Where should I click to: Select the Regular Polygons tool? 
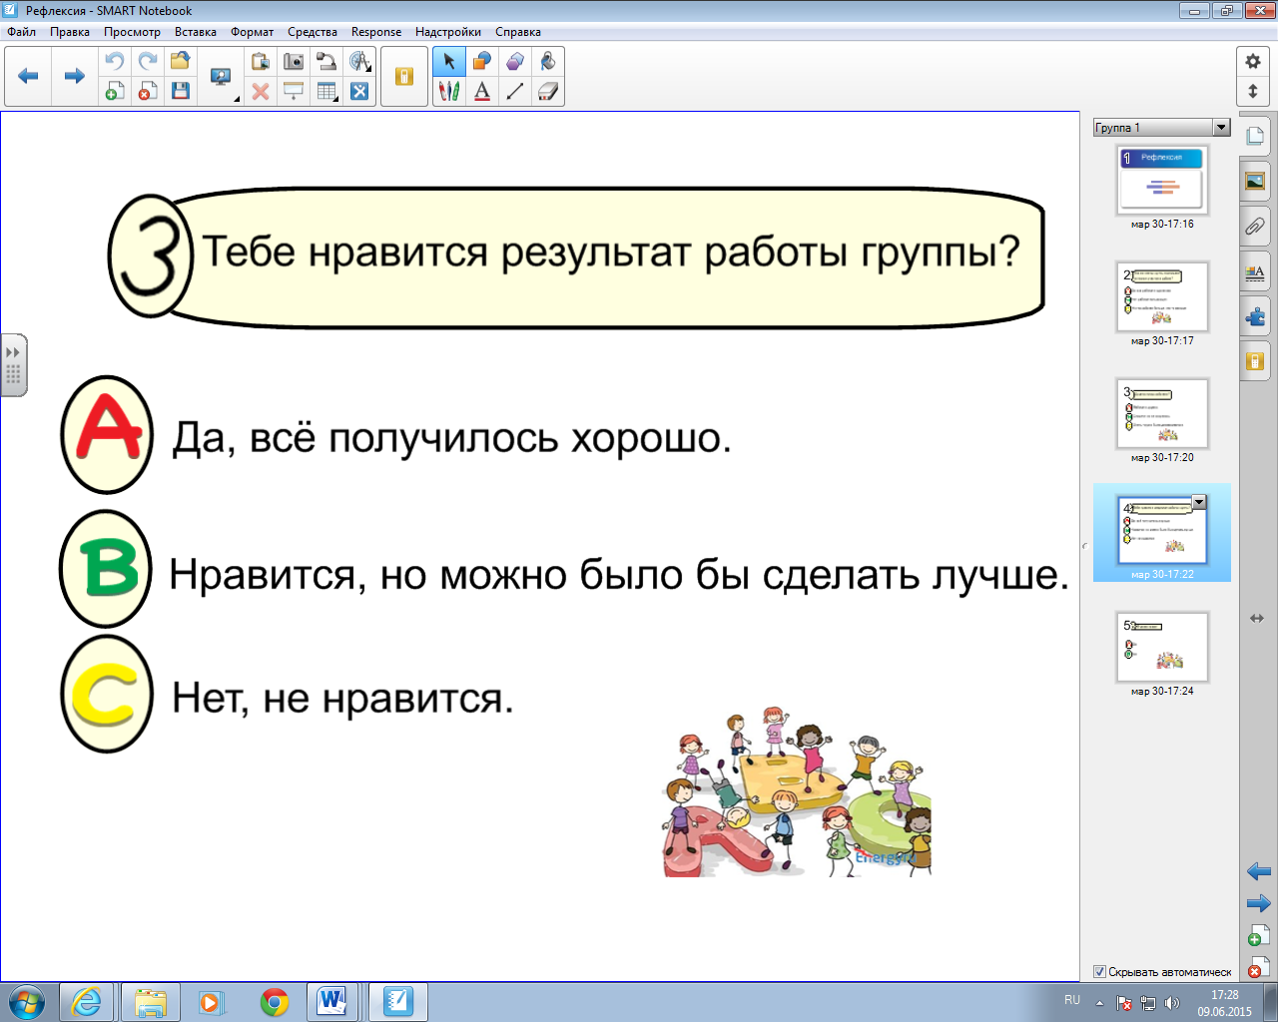(515, 62)
